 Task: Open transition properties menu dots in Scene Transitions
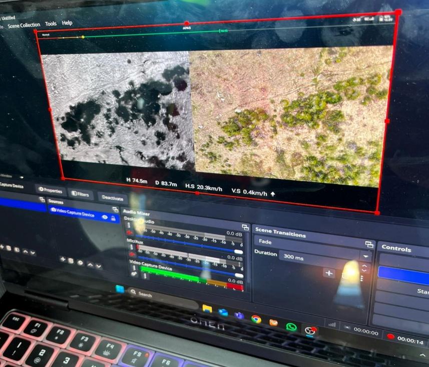pos(362,278)
